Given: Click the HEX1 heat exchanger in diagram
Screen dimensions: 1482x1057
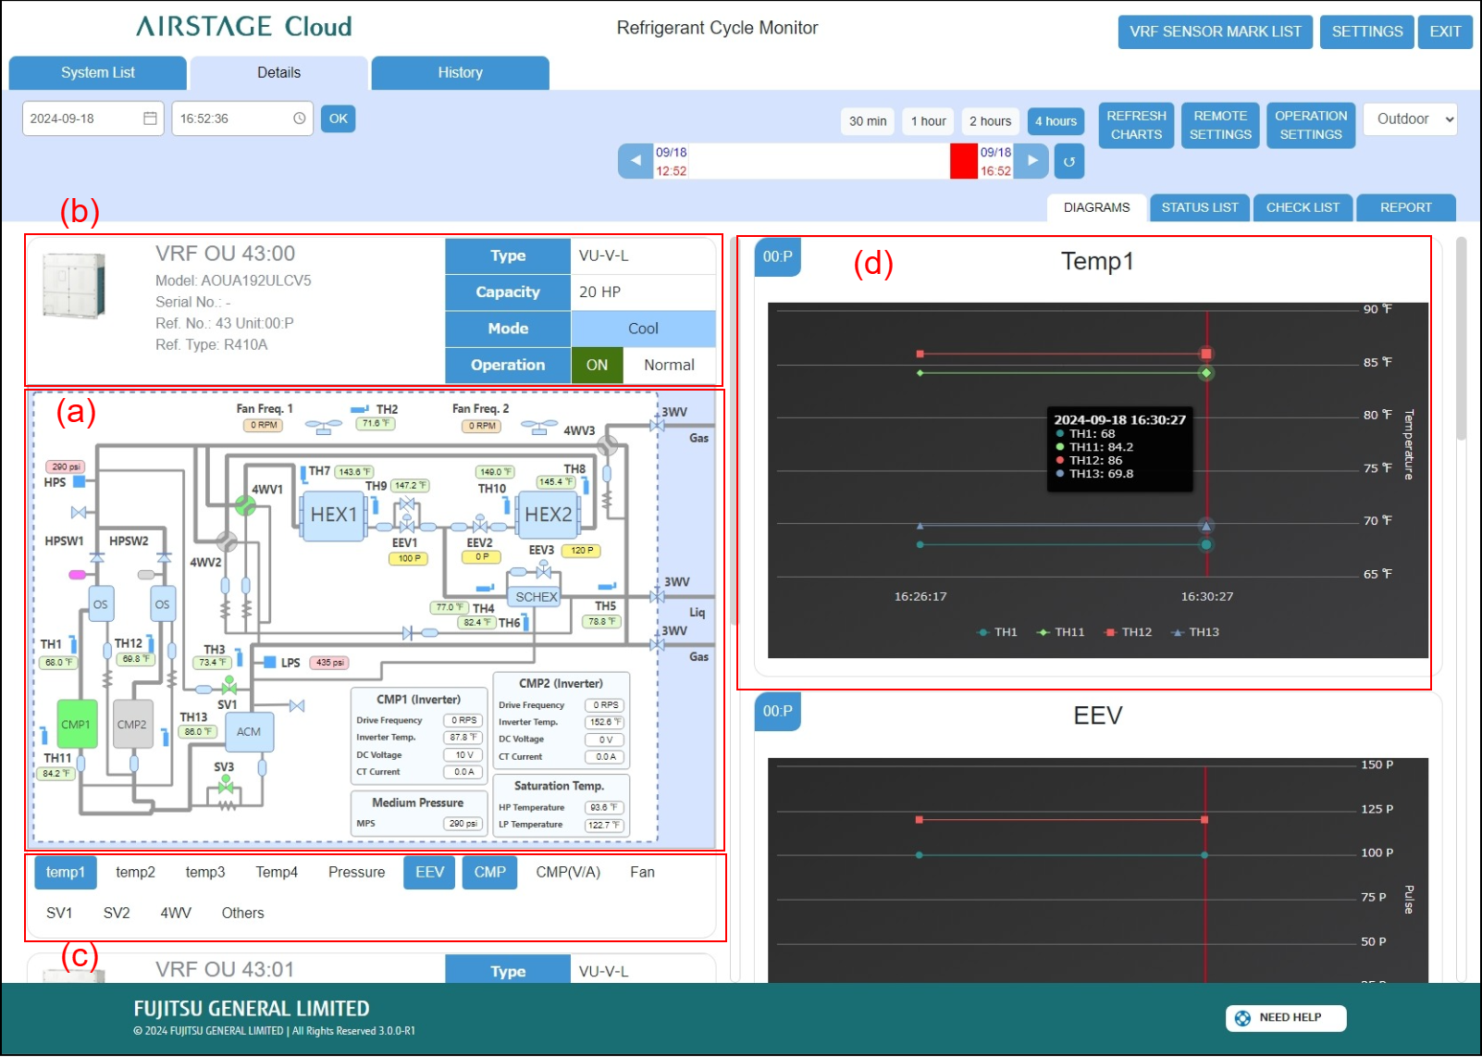Looking at the screenshot, I should [x=333, y=515].
